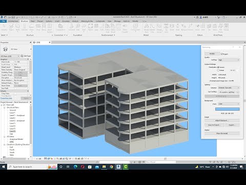The image size is (246, 185).
Task: Open the Properties help link
Action: pyautogui.click(x=6, y=98)
